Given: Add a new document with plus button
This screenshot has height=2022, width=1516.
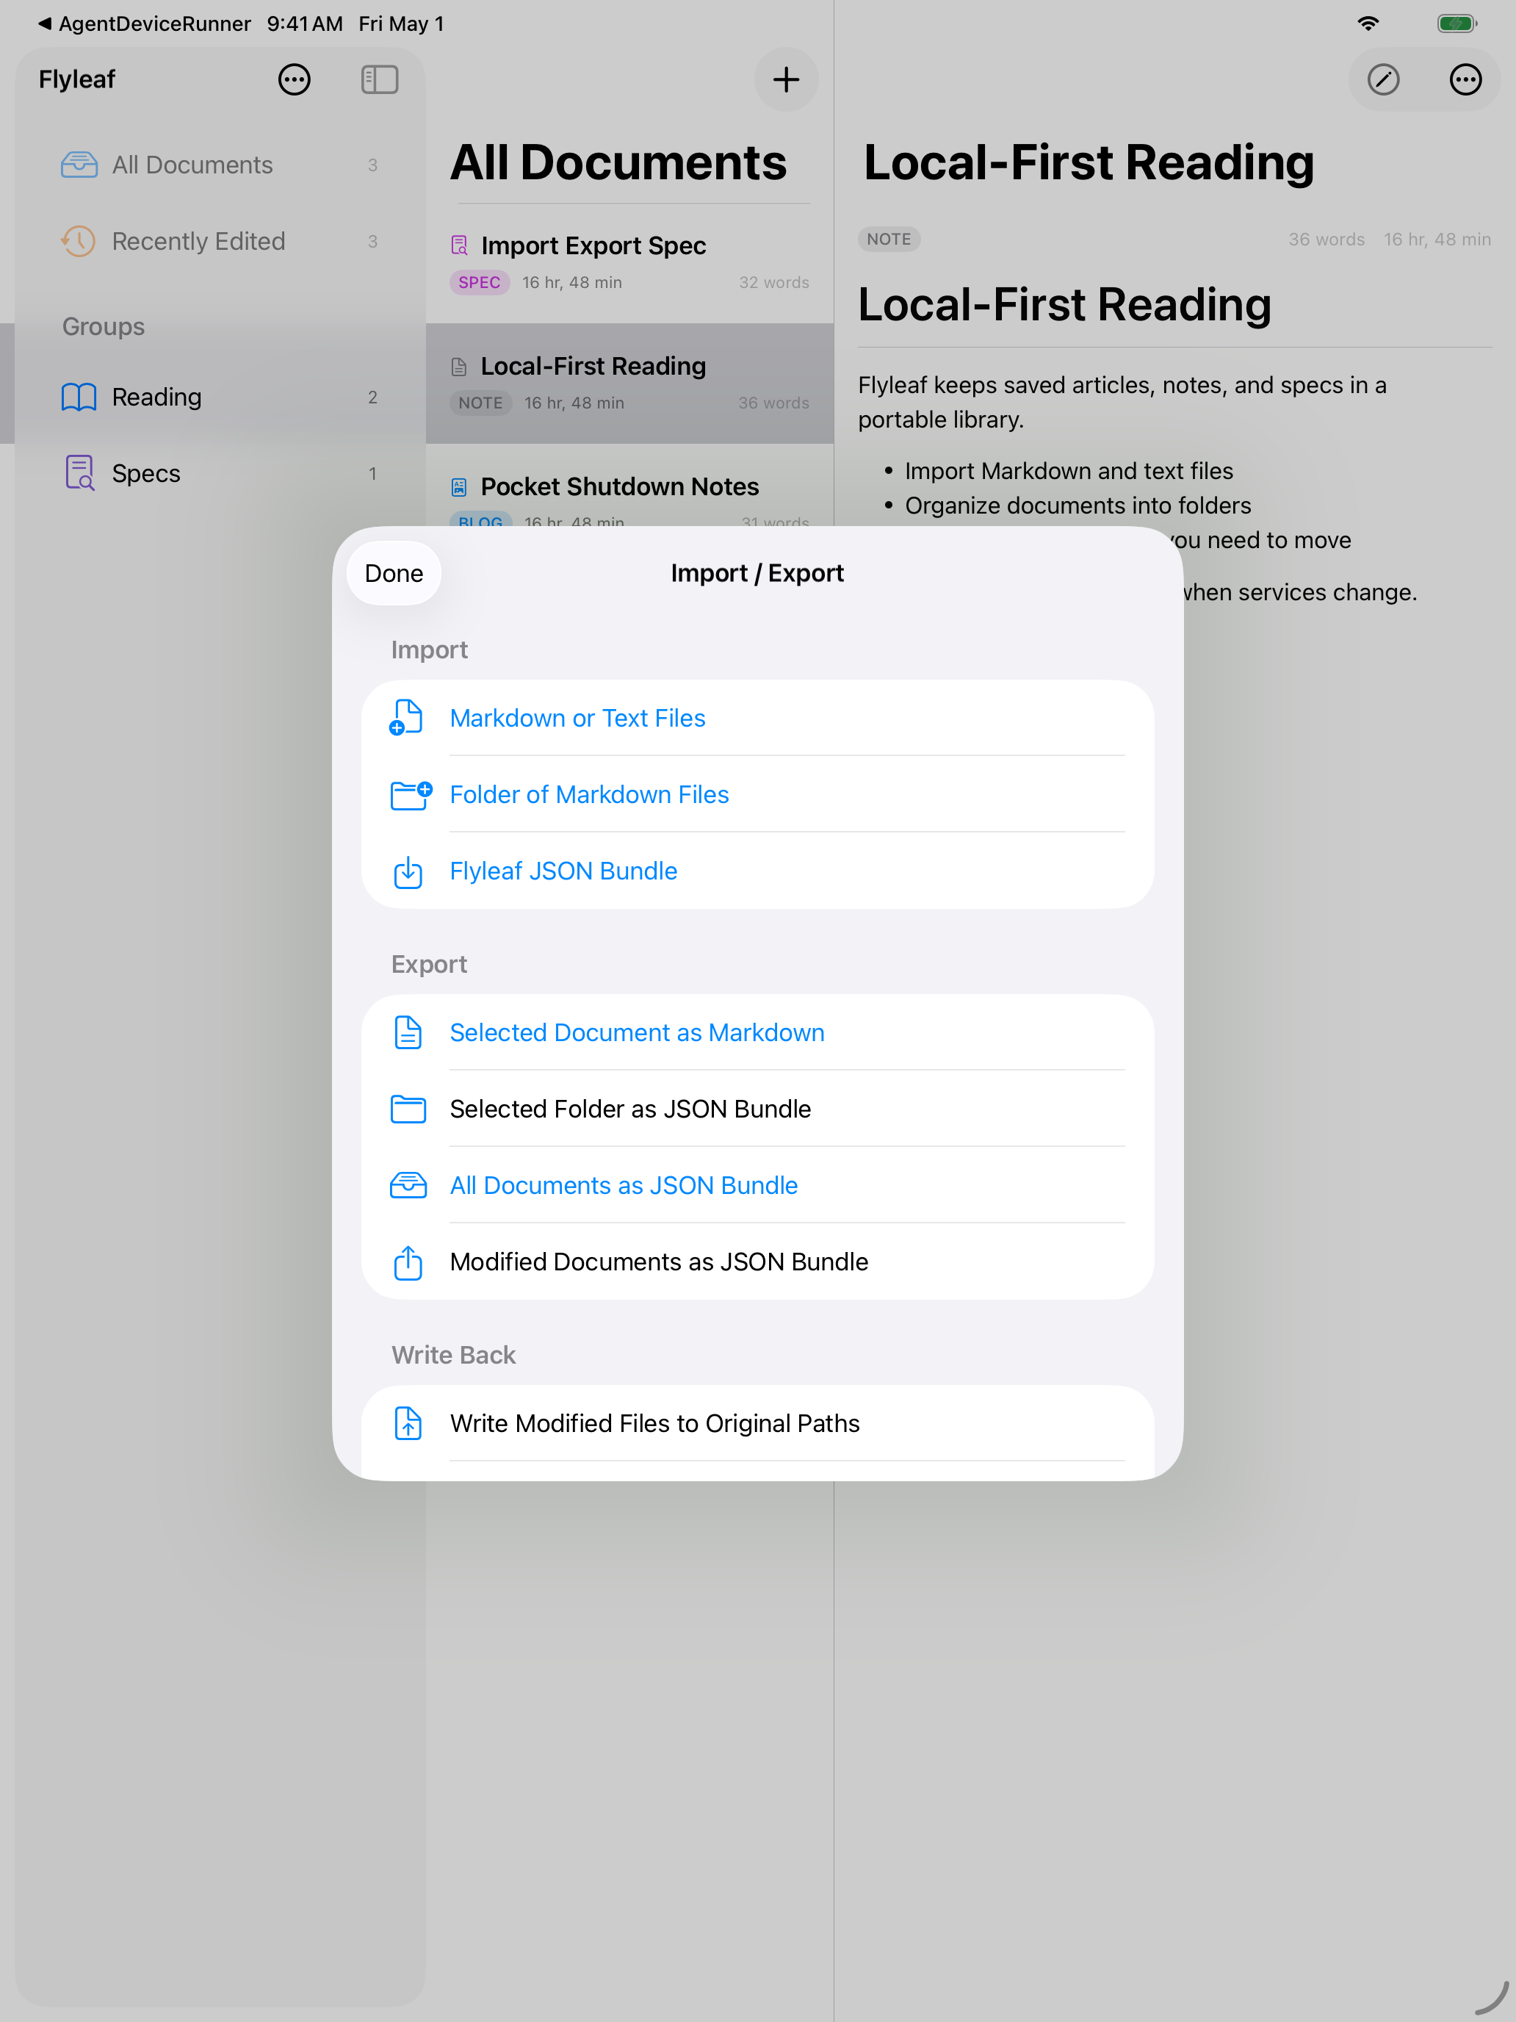Looking at the screenshot, I should pos(786,79).
